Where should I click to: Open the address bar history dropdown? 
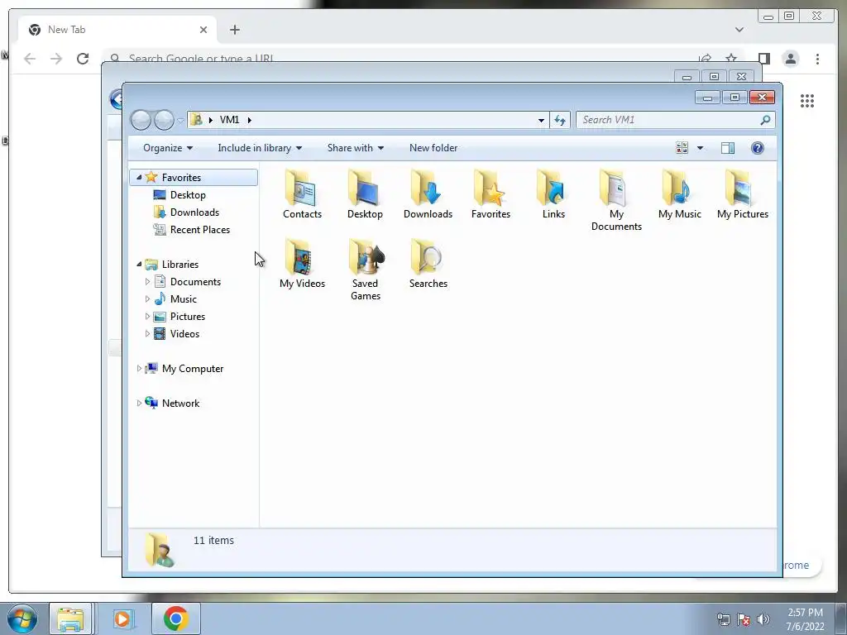pyautogui.click(x=541, y=120)
